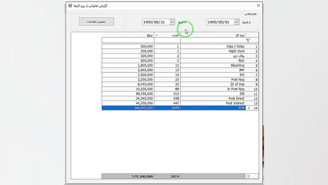The width and height of the screenshot is (328, 185).
Task: Click the filter box under تعداد column
Action: coord(167,40)
